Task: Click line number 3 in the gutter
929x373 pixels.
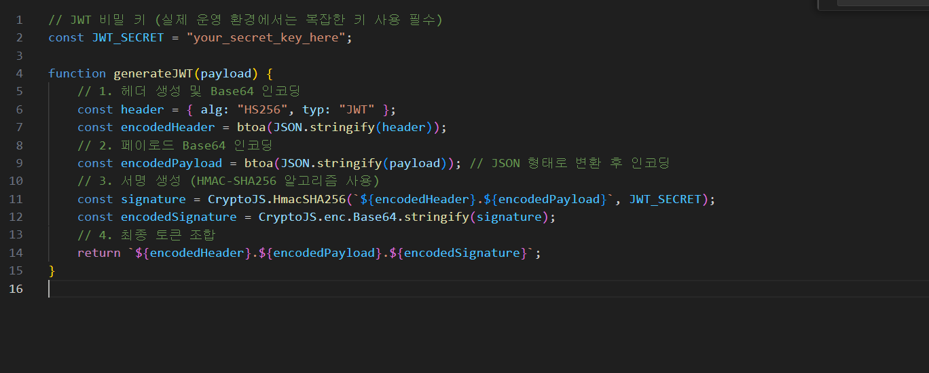Action: click(19, 55)
